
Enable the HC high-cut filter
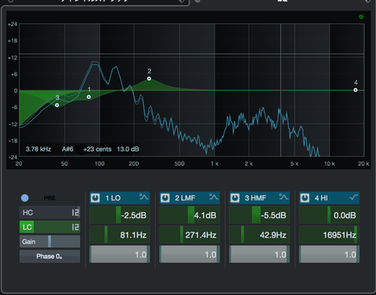click(27, 212)
